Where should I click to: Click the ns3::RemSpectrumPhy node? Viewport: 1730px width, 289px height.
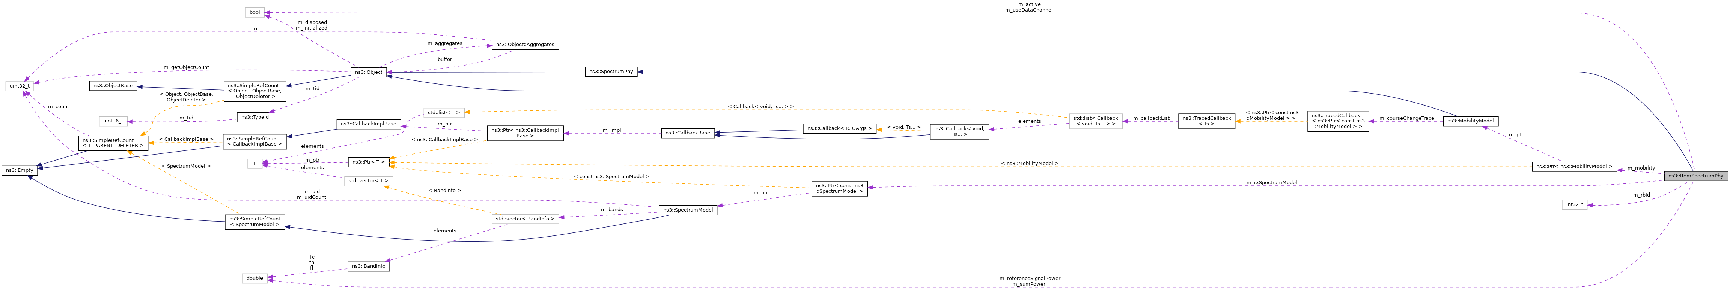(x=1696, y=176)
